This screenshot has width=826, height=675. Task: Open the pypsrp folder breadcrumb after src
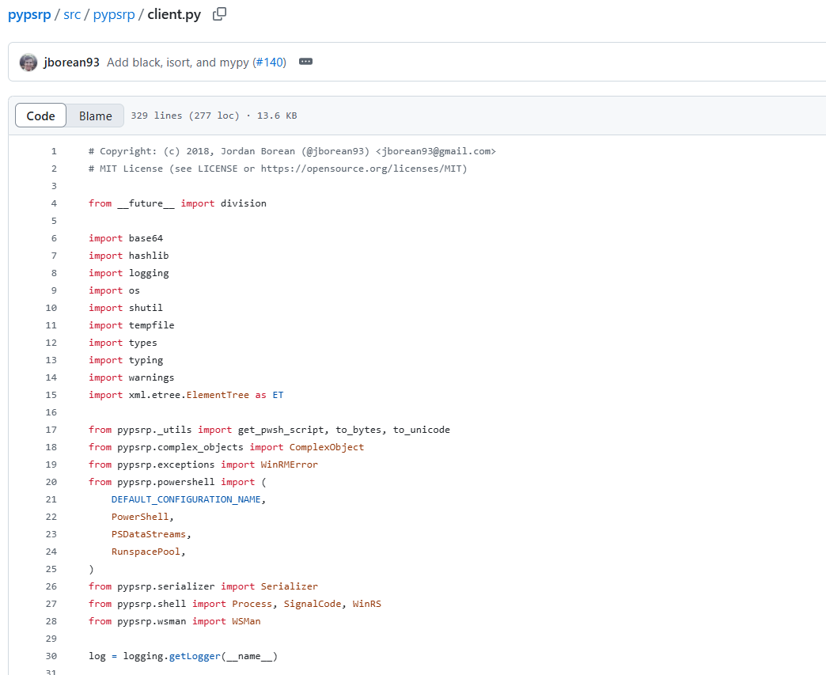[x=114, y=14]
